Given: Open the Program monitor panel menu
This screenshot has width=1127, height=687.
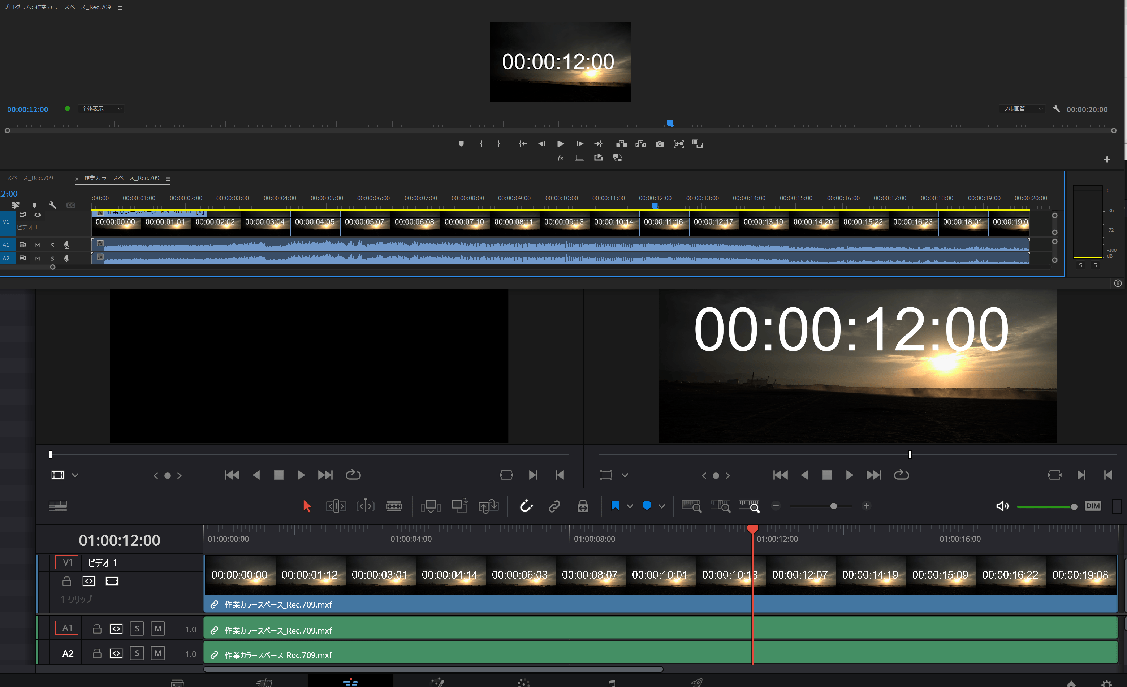Looking at the screenshot, I should tap(120, 8).
